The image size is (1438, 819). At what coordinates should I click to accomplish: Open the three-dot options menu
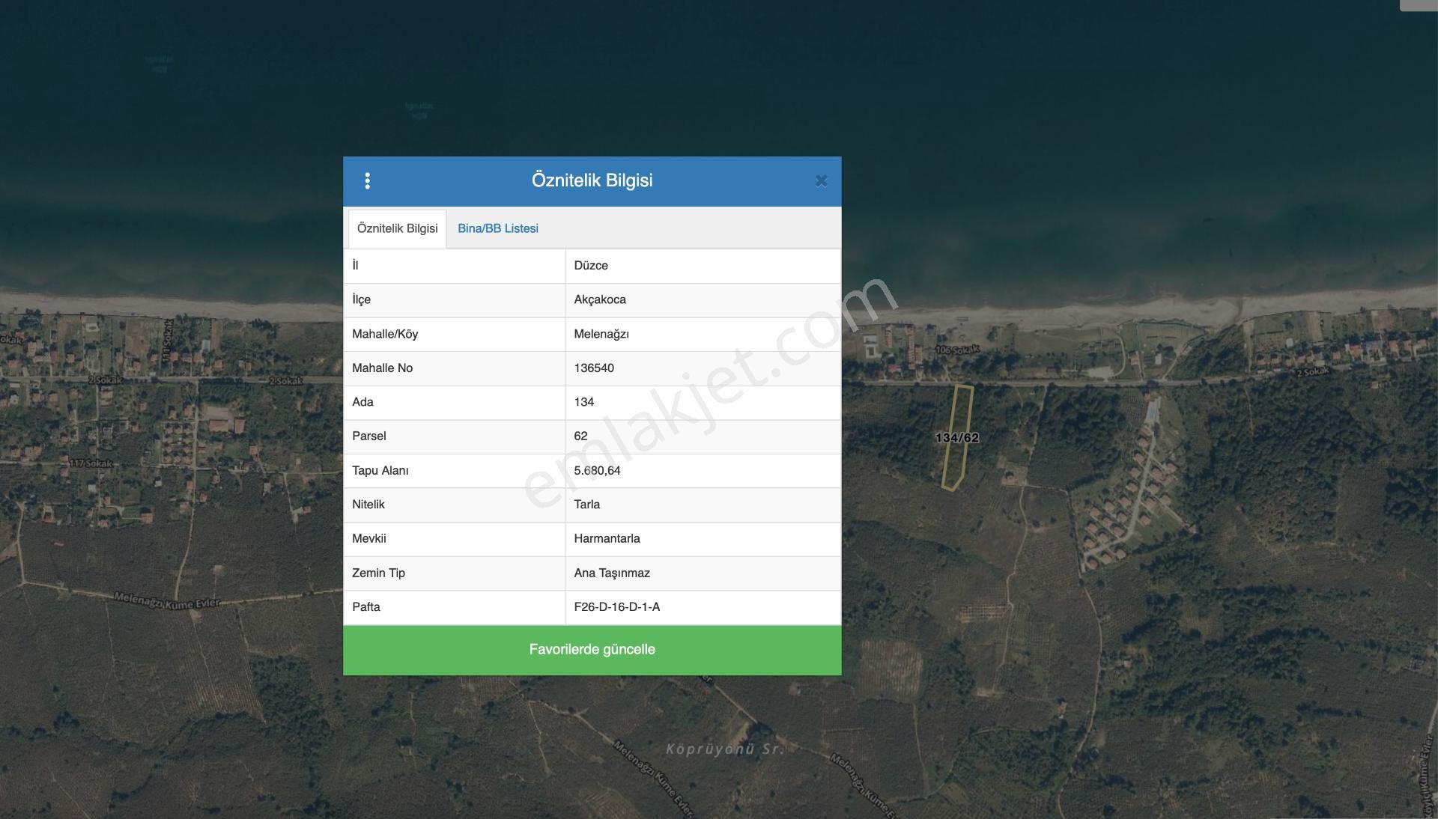(x=367, y=180)
